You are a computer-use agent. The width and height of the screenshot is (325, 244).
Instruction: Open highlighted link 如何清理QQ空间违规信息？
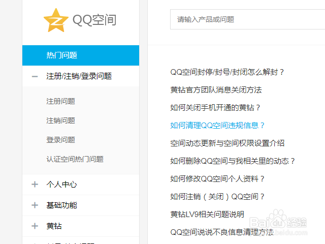point(217,126)
